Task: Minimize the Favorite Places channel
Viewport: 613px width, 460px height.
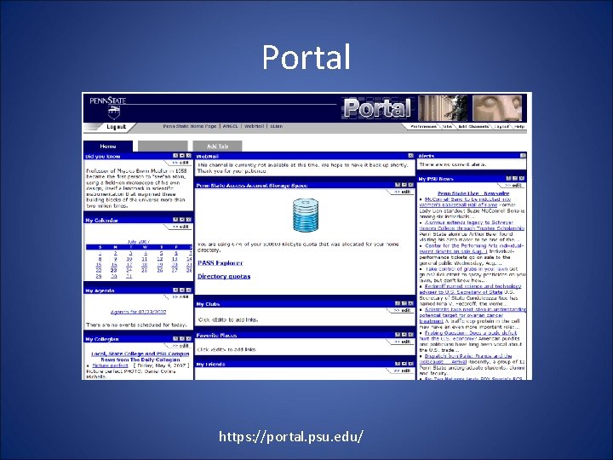Action: pyautogui.click(x=404, y=335)
